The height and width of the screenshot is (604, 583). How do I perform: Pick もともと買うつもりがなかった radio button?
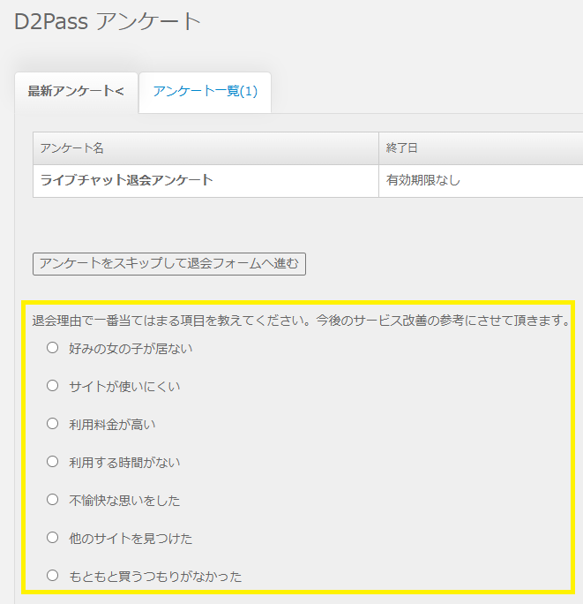[x=52, y=576]
